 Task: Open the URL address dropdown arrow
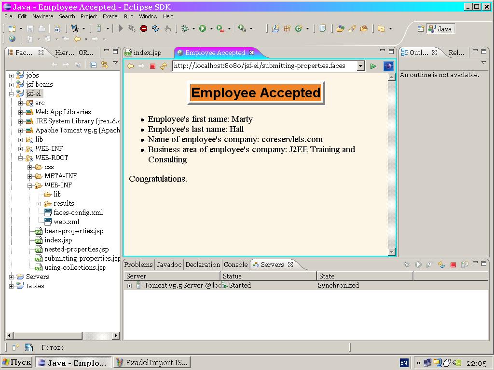(361, 66)
